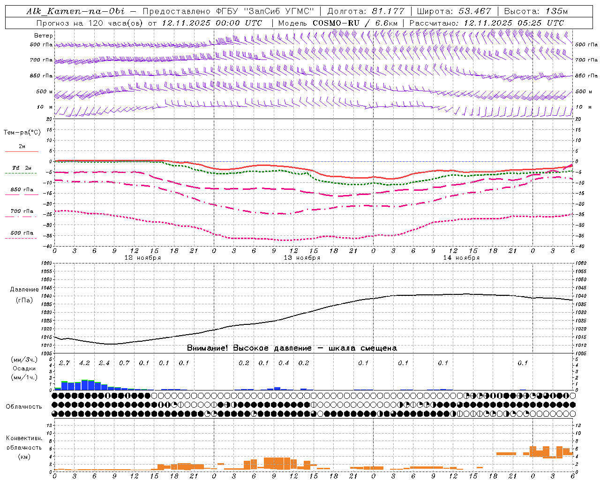Click the 700 гПа temperature legend entry
The image size is (600, 480).
22,211
